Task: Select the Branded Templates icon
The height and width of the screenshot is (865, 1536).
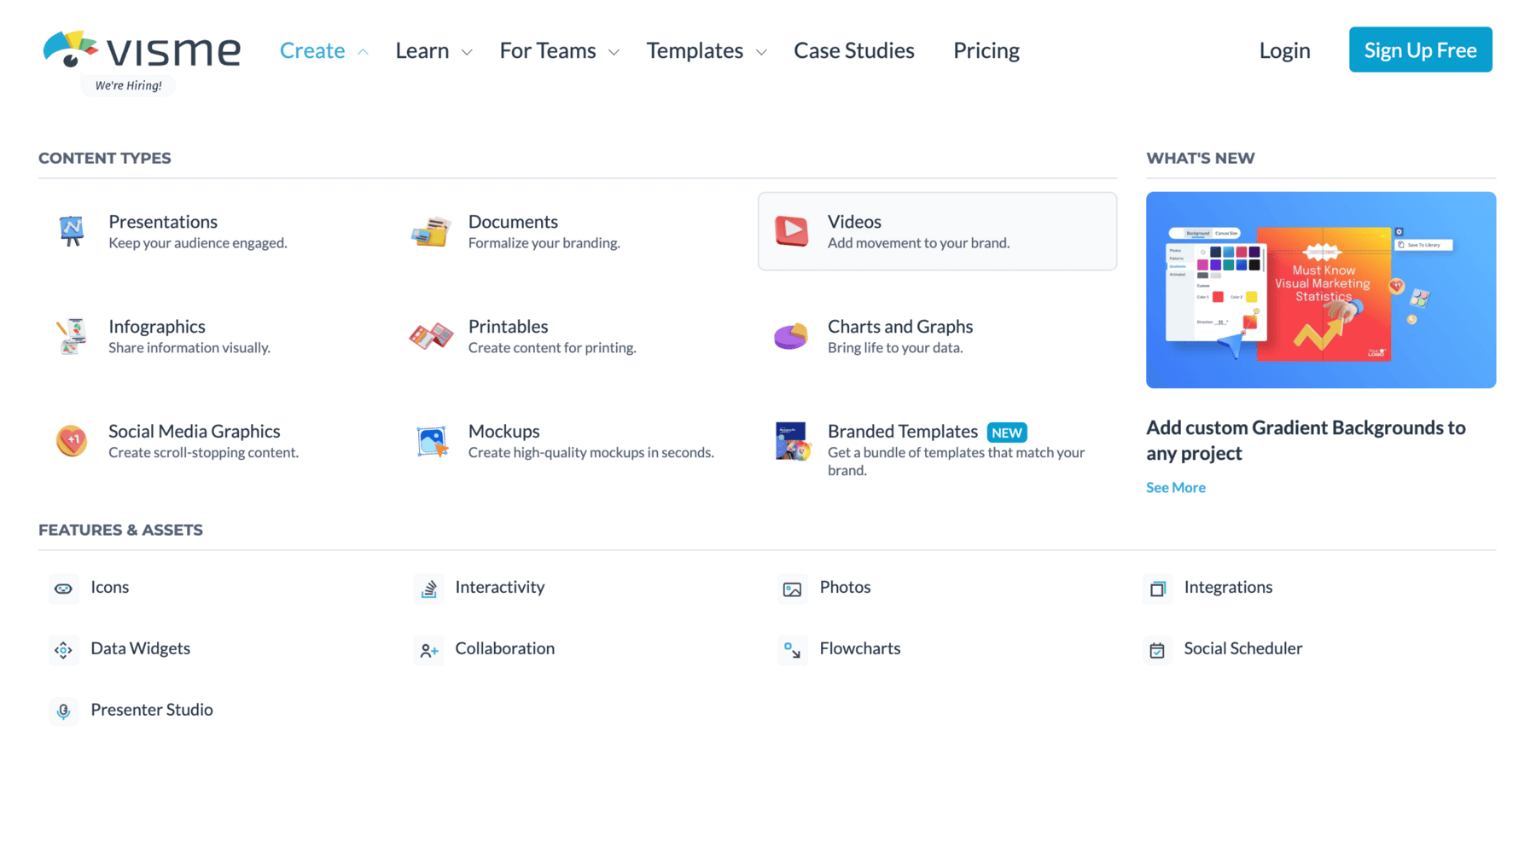Action: [x=792, y=440]
